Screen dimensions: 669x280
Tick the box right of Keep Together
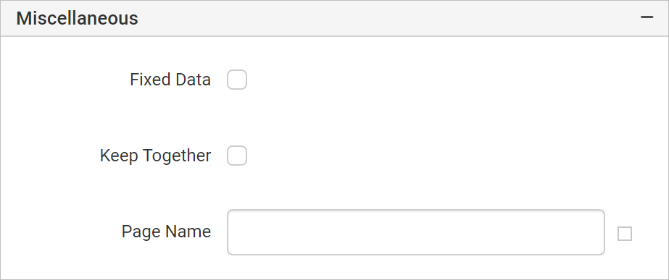(237, 156)
